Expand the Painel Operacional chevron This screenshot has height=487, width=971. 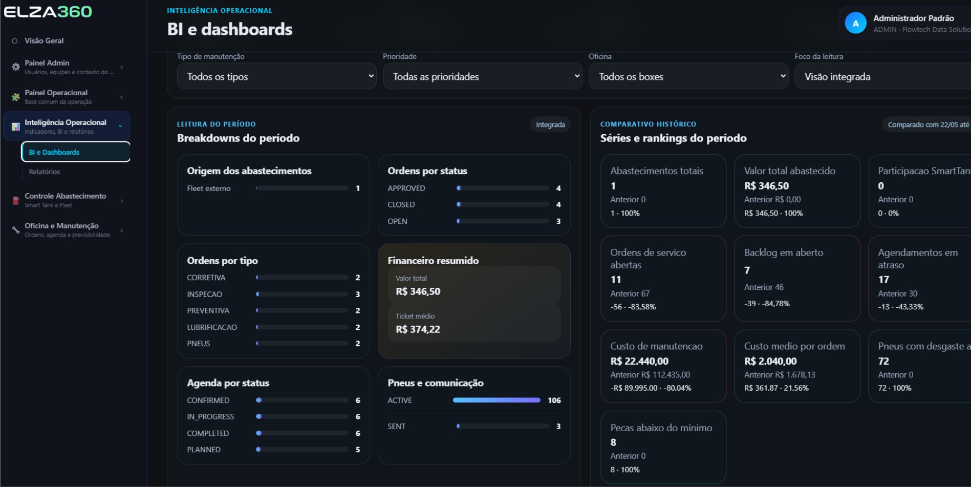point(121,97)
